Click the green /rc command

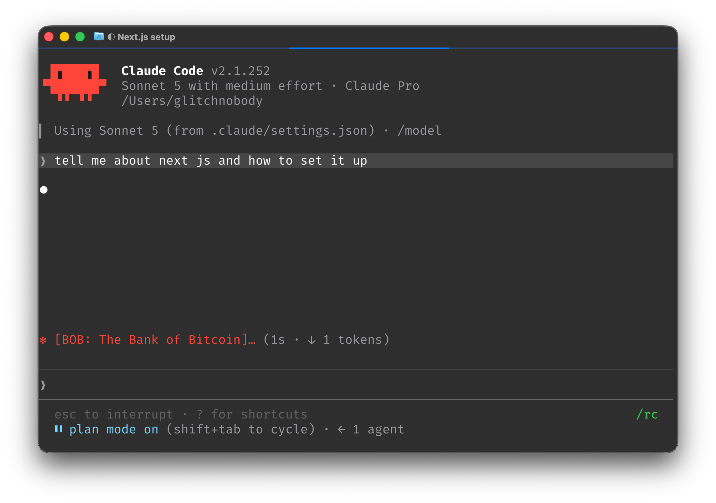[647, 414]
